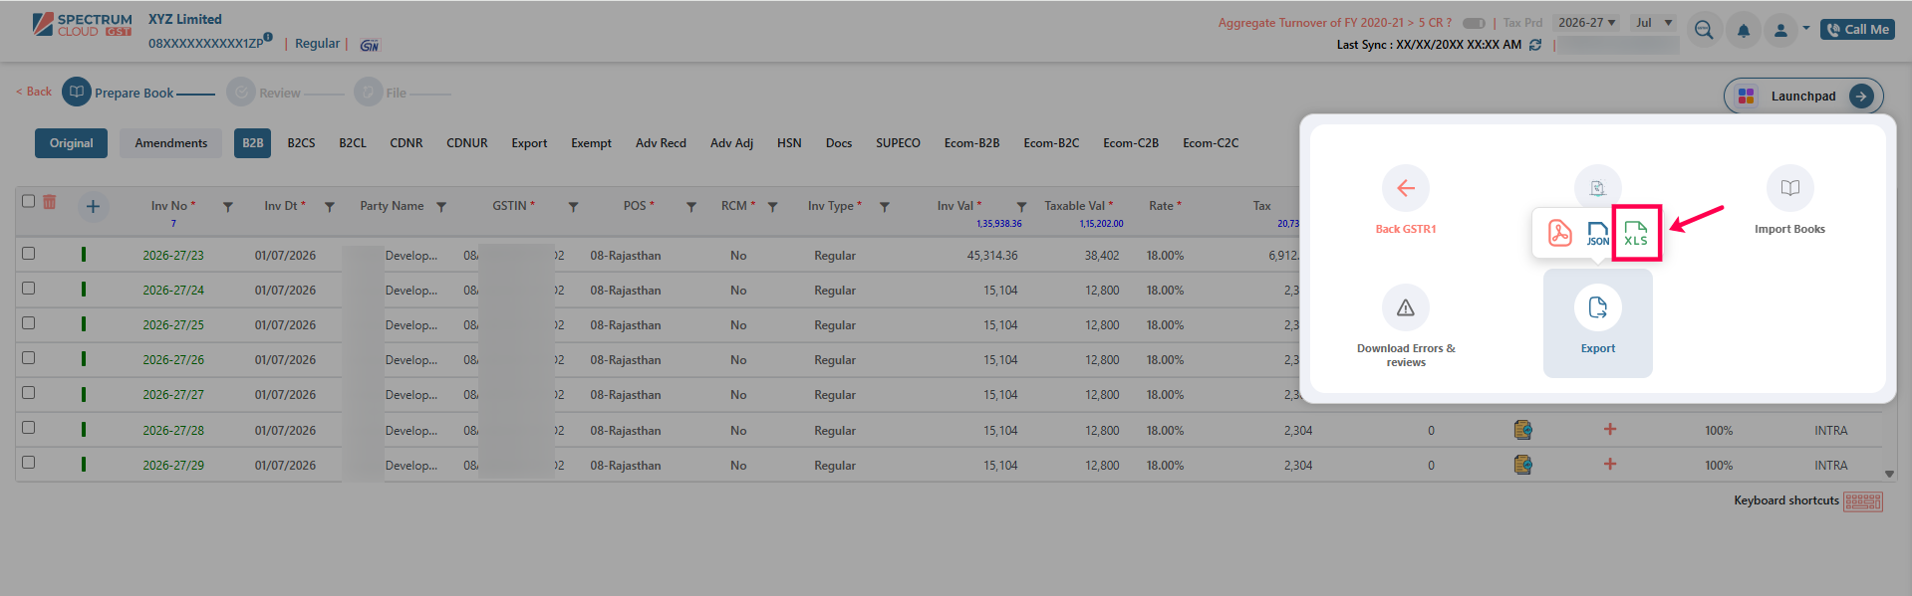This screenshot has width=1912, height=596.
Task: Open invoice 2026-27/23 link
Action: coord(173,256)
